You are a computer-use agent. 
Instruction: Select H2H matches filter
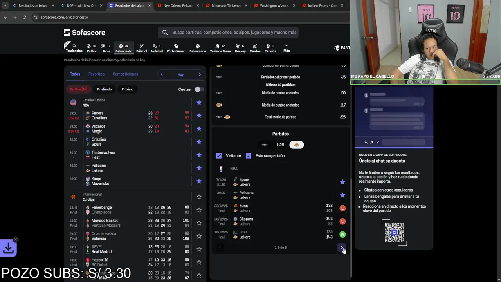point(281,145)
